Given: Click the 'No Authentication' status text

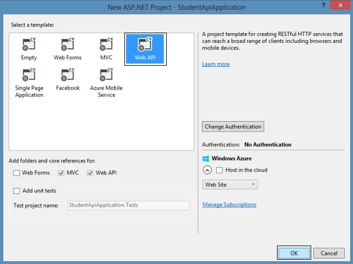Looking at the screenshot, I should click(x=268, y=144).
